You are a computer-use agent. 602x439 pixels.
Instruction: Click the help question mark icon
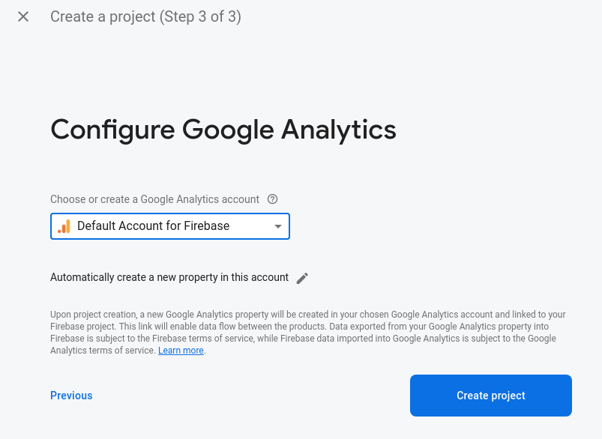click(272, 199)
